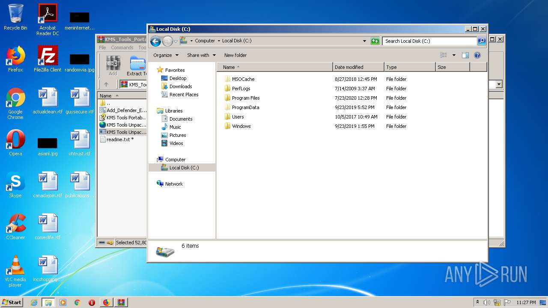Go up one level in WinRAR
Viewport: 548px width, 308px height.
coord(106,84)
